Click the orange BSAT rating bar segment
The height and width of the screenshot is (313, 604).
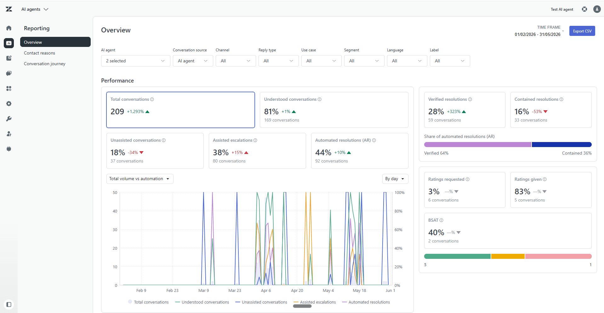508,256
